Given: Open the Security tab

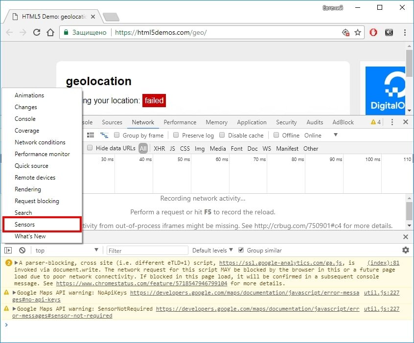Looking at the screenshot, I should coord(286,122).
